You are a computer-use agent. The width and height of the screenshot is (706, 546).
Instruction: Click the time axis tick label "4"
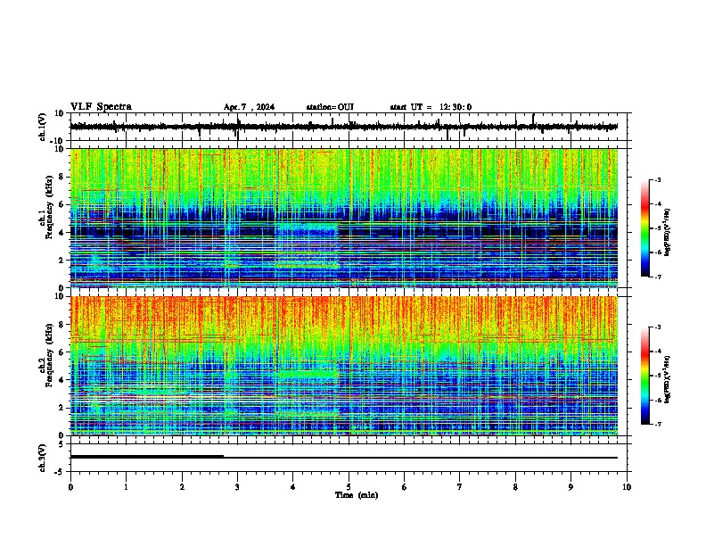tap(292, 487)
